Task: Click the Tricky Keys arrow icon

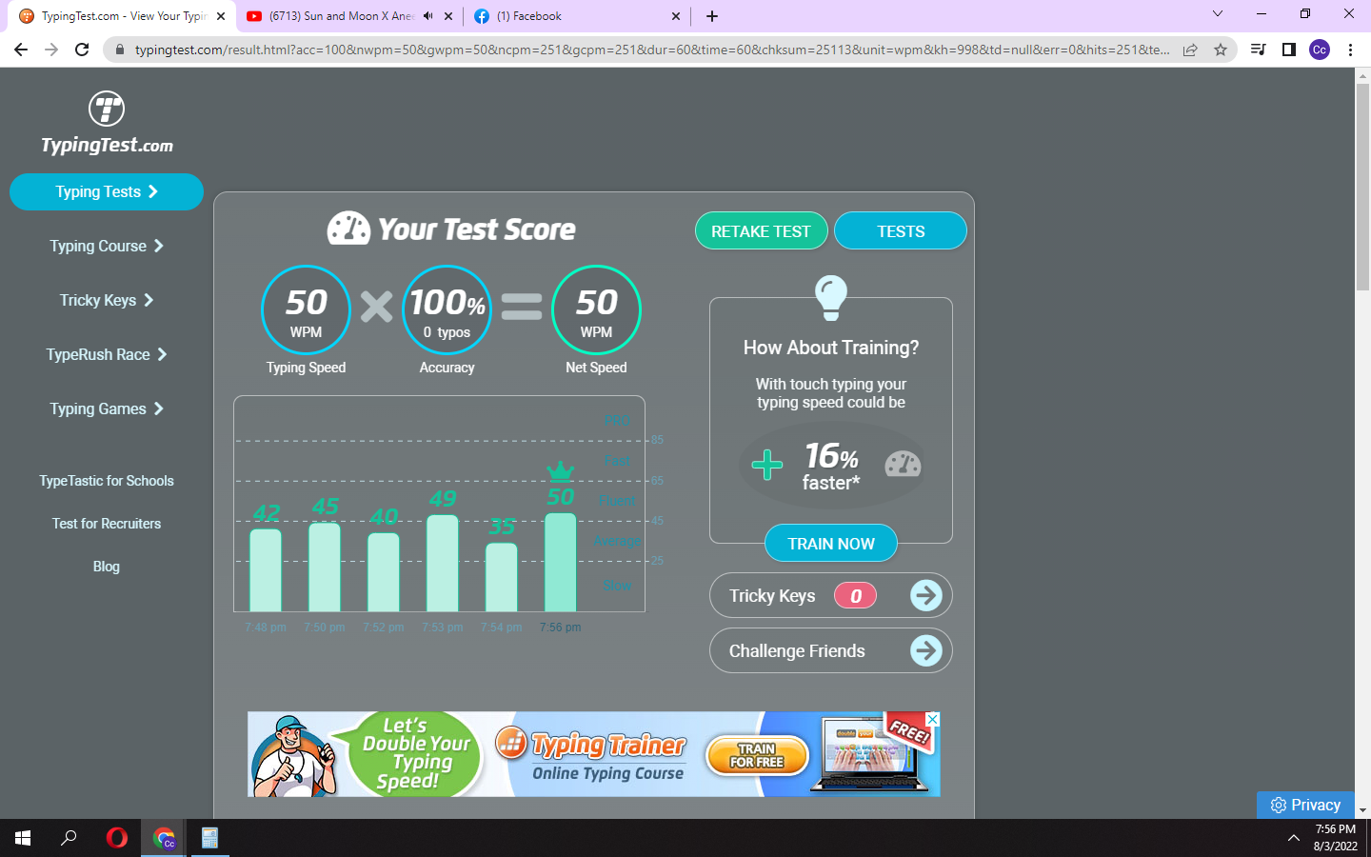Action: click(926, 596)
